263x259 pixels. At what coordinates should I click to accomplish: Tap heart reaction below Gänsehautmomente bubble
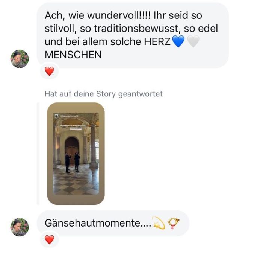[x=50, y=239]
